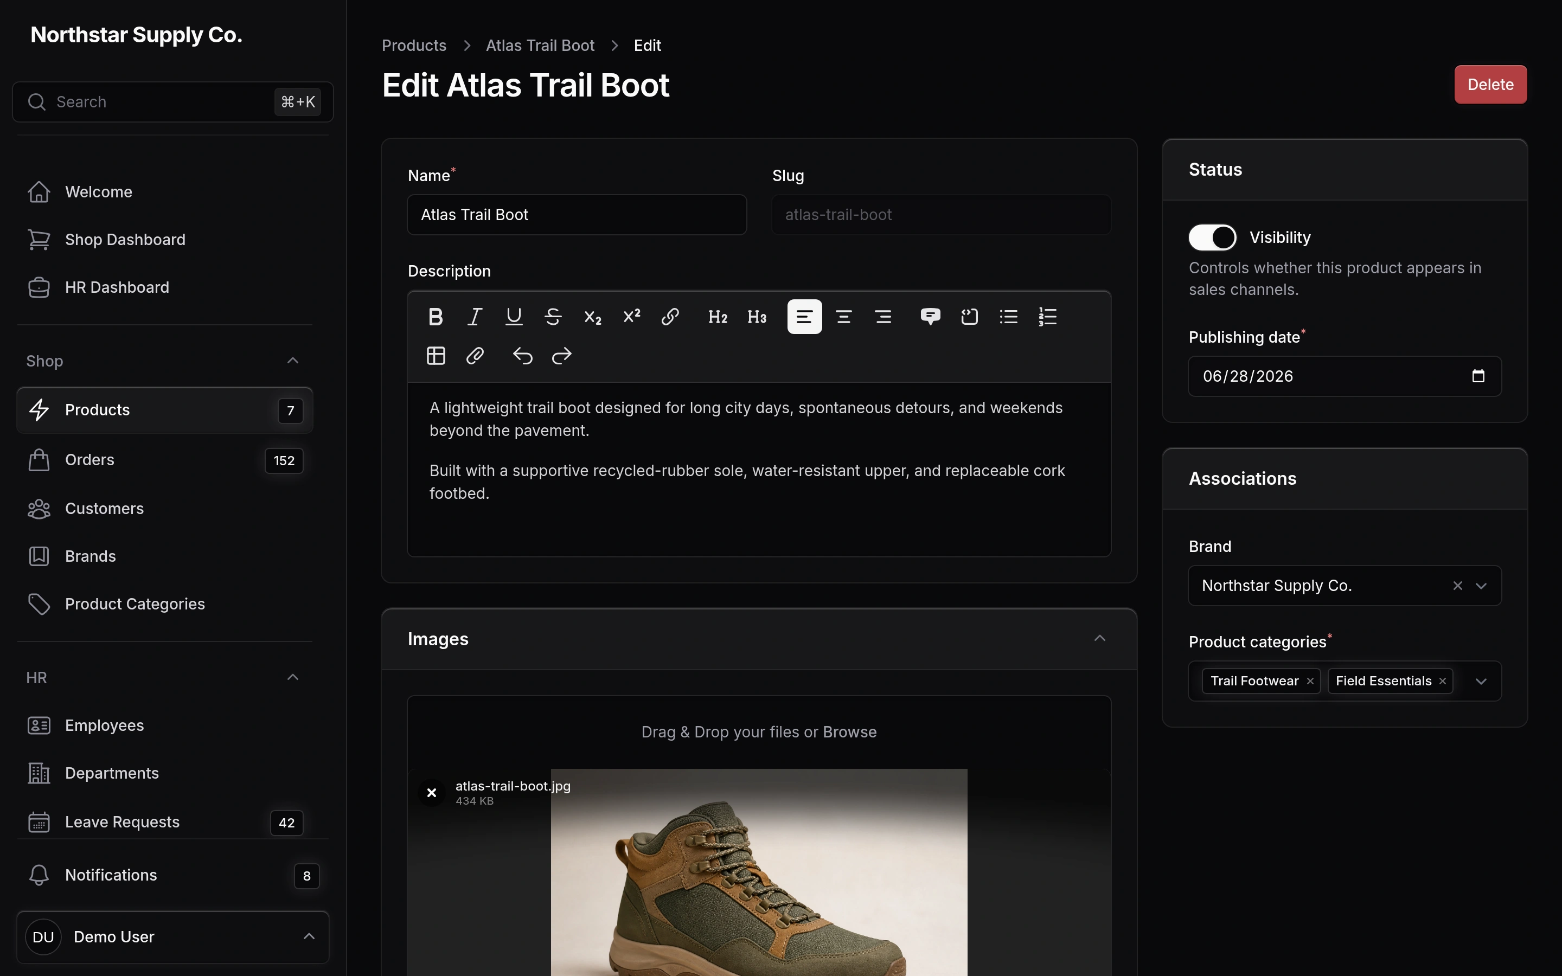This screenshot has height=976, width=1562.
Task: Remove the Field Essentials category tag
Action: tap(1443, 681)
